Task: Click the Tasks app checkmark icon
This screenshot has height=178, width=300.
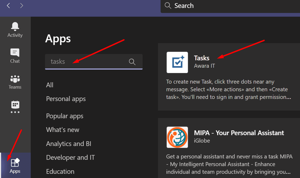Action: point(177,62)
